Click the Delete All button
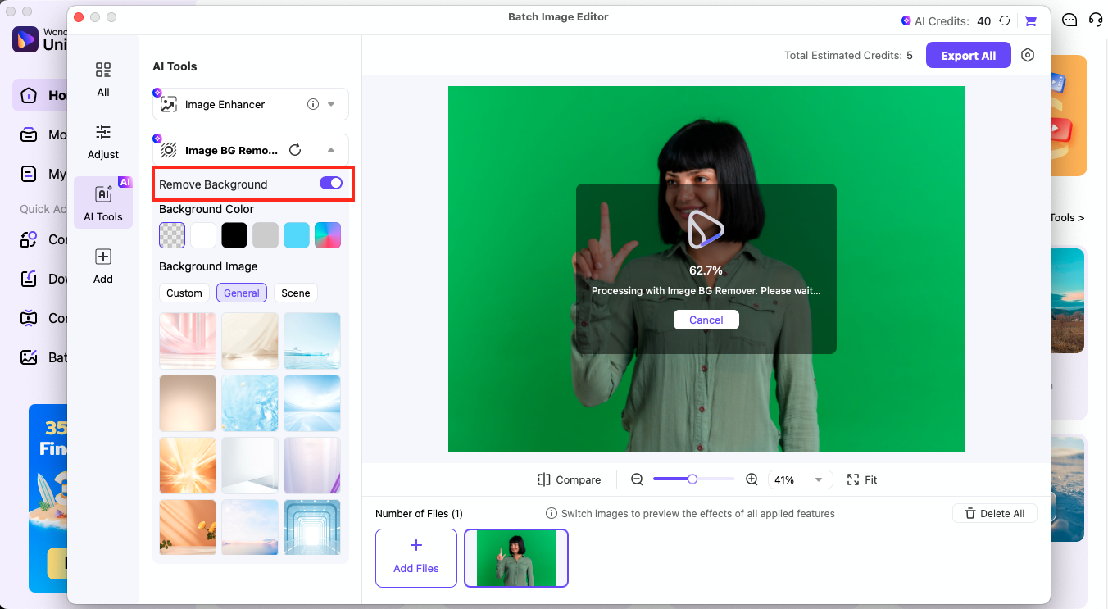Screen dimensions: 1108x609 [x=995, y=513]
